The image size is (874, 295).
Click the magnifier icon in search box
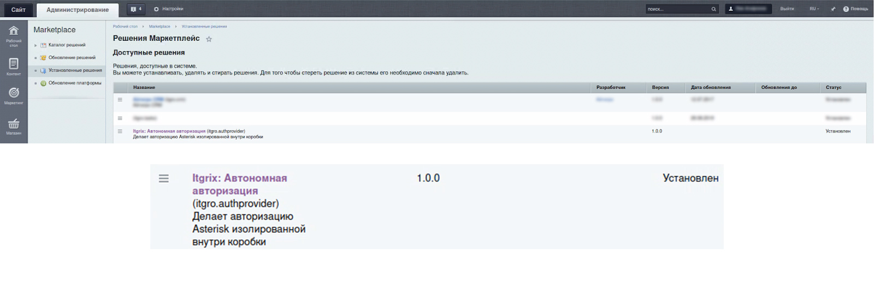713,9
